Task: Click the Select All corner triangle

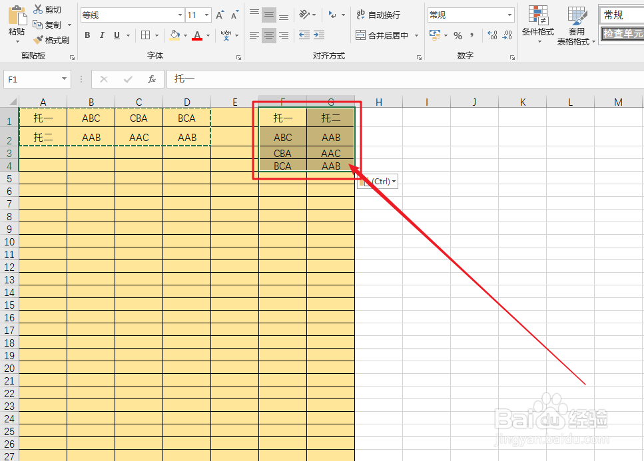Action: pyautogui.click(x=12, y=101)
